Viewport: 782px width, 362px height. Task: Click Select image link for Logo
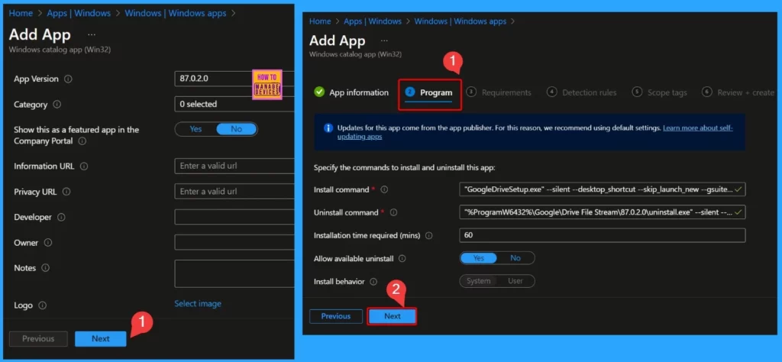(x=198, y=304)
